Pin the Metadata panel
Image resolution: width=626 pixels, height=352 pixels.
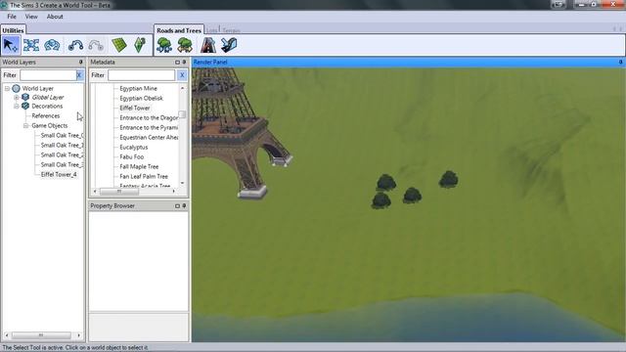click(x=184, y=63)
